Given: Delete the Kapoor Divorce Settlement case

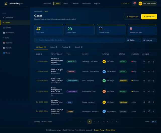Looking at the screenshot, I should coord(153,111).
